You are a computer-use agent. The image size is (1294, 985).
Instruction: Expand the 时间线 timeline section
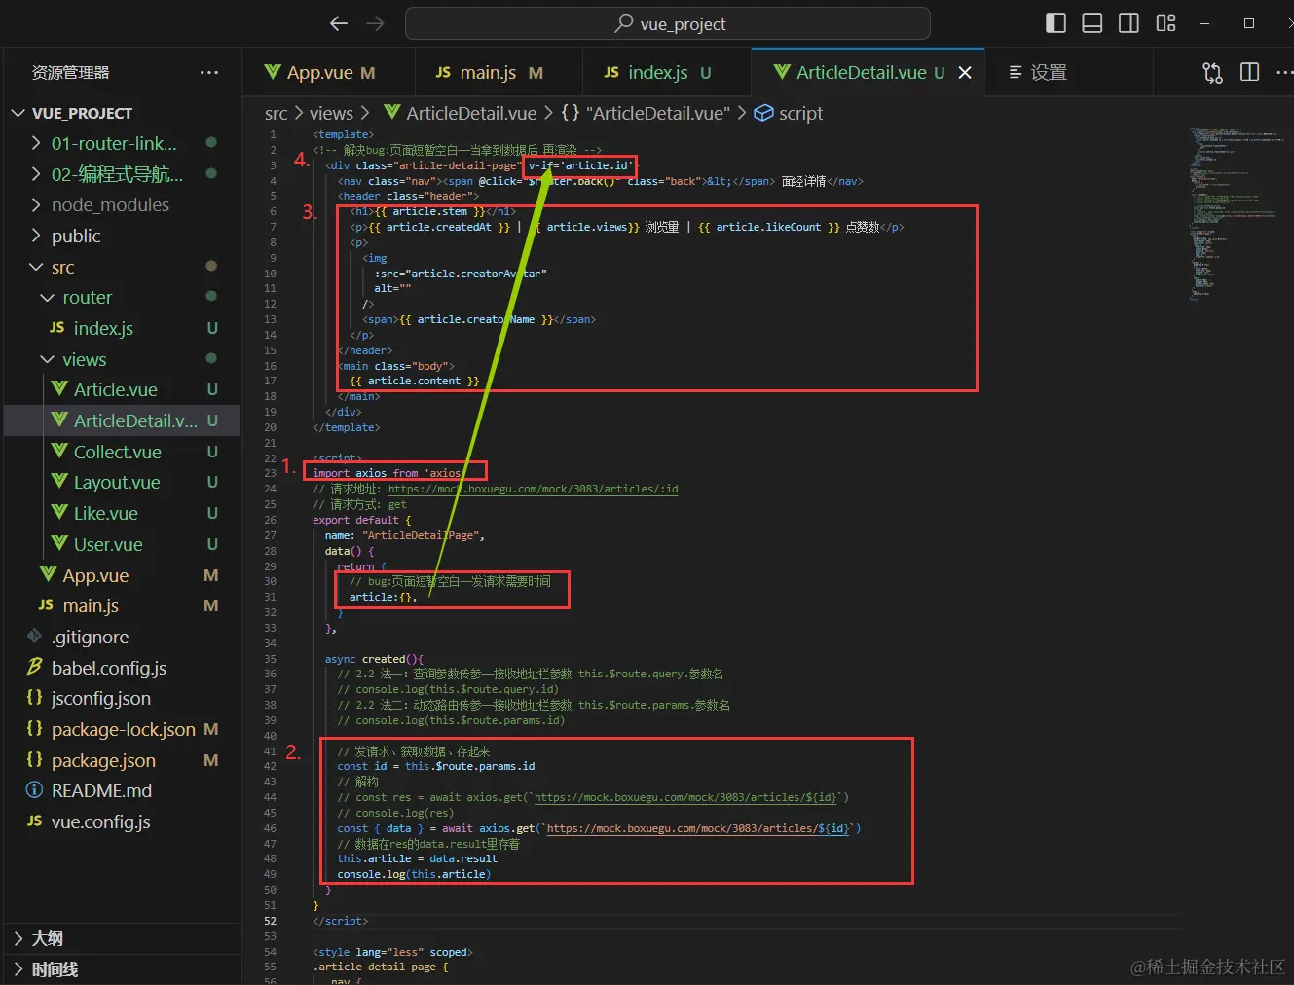click(123, 969)
